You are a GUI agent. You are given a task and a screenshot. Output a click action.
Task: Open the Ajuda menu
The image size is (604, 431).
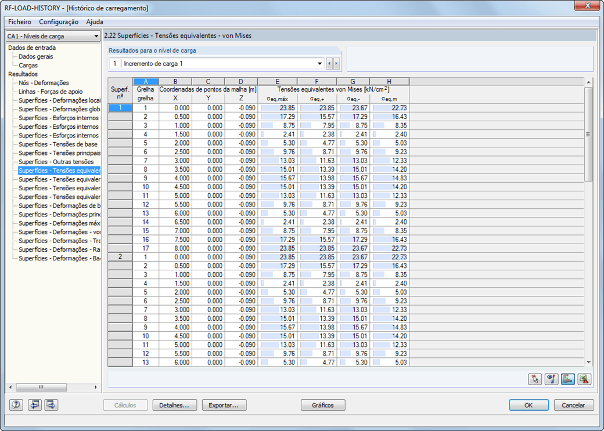pos(94,22)
